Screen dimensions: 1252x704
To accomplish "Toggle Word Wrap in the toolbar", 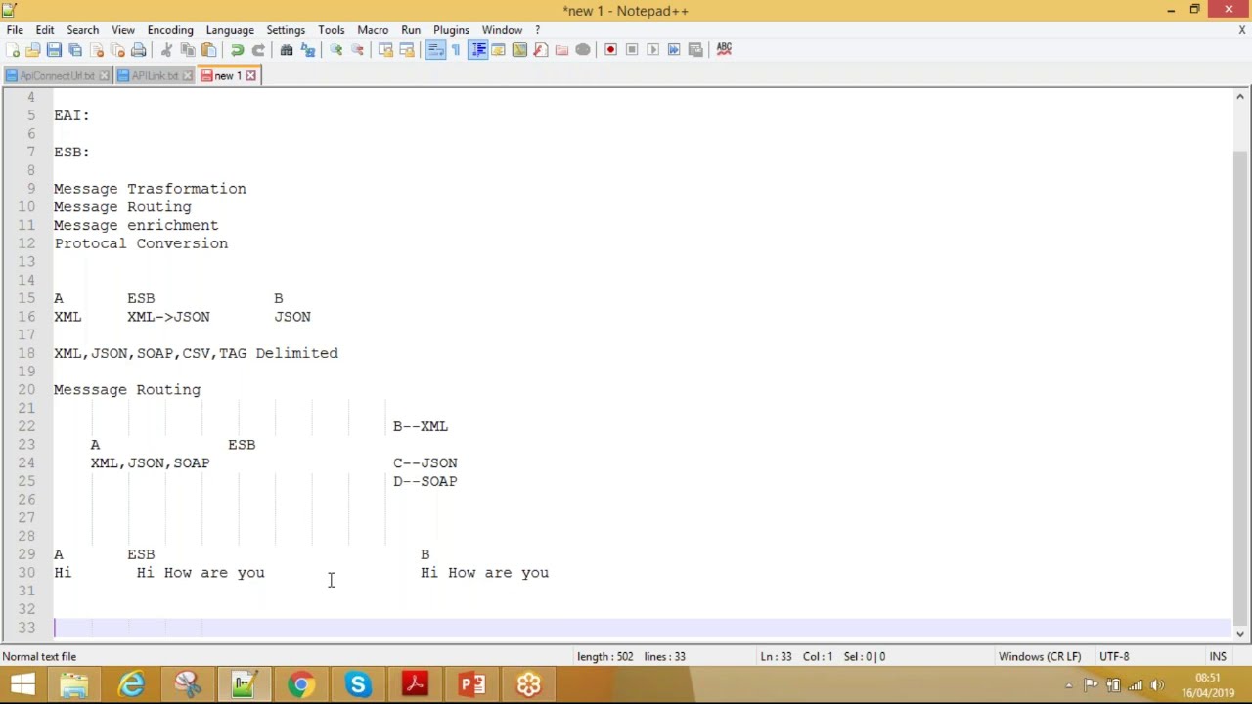I will point(435,49).
